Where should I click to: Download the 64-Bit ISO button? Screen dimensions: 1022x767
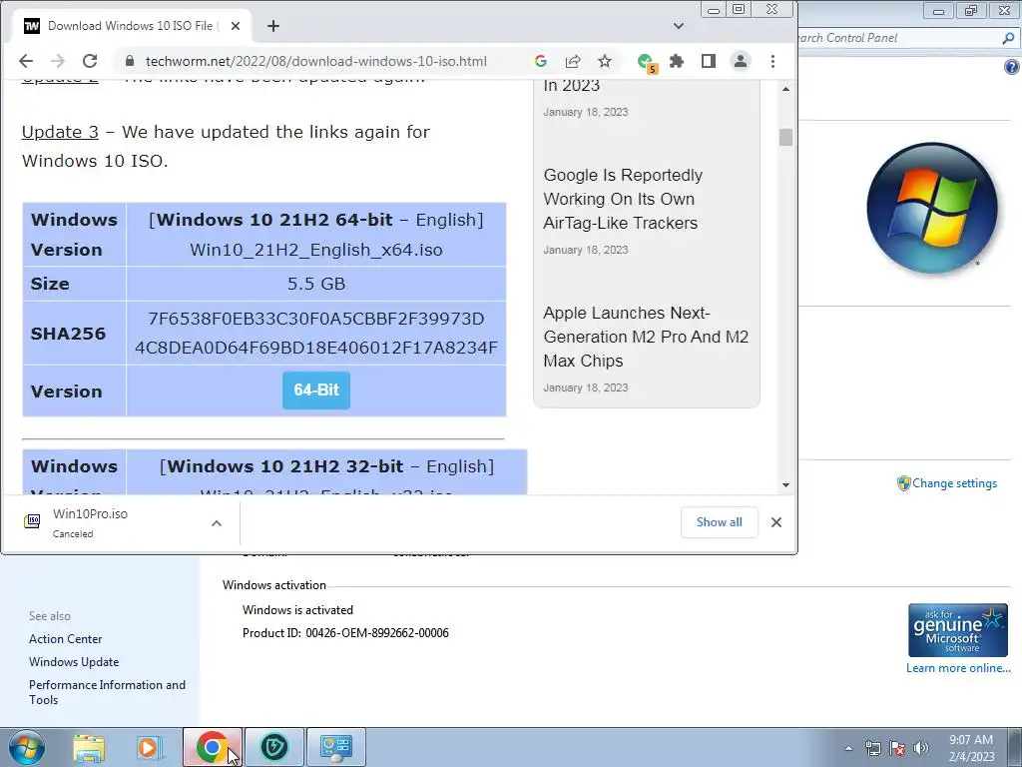pos(316,390)
